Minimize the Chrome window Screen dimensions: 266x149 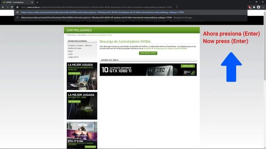click(x=250, y=2)
